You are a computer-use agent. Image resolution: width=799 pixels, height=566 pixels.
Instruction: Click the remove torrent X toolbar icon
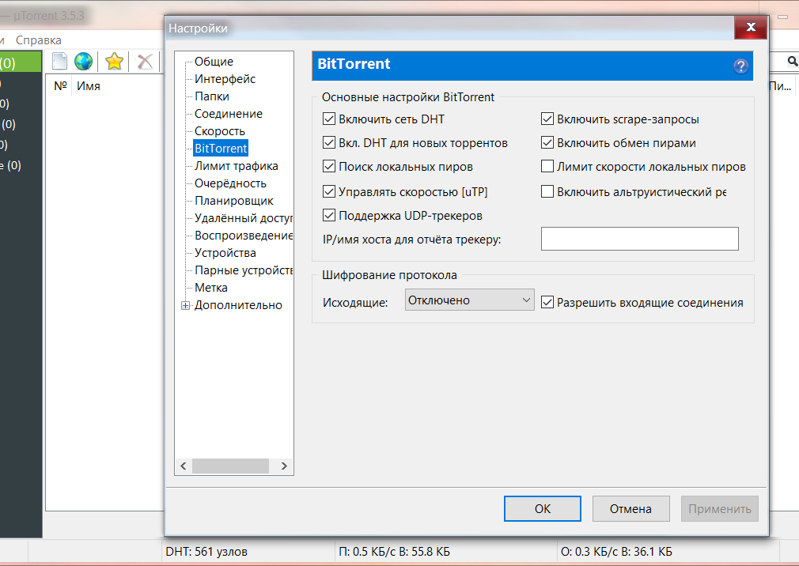[x=145, y=62]
